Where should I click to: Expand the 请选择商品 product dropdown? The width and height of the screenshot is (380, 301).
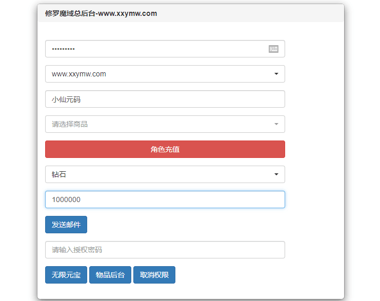[x=165, y=124]
